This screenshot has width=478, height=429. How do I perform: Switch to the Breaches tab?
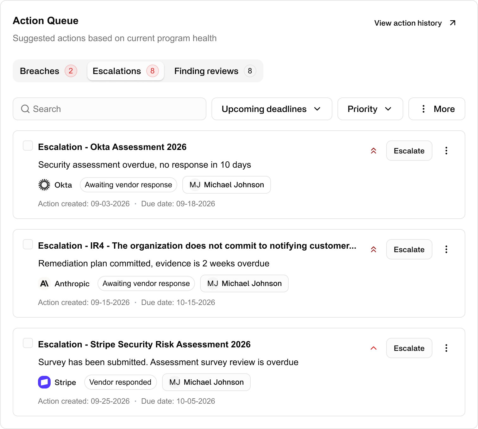coord(48,71)
